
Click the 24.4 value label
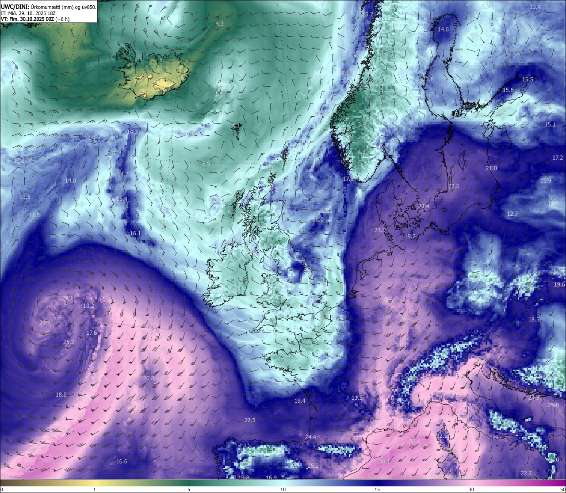point(310,437)
